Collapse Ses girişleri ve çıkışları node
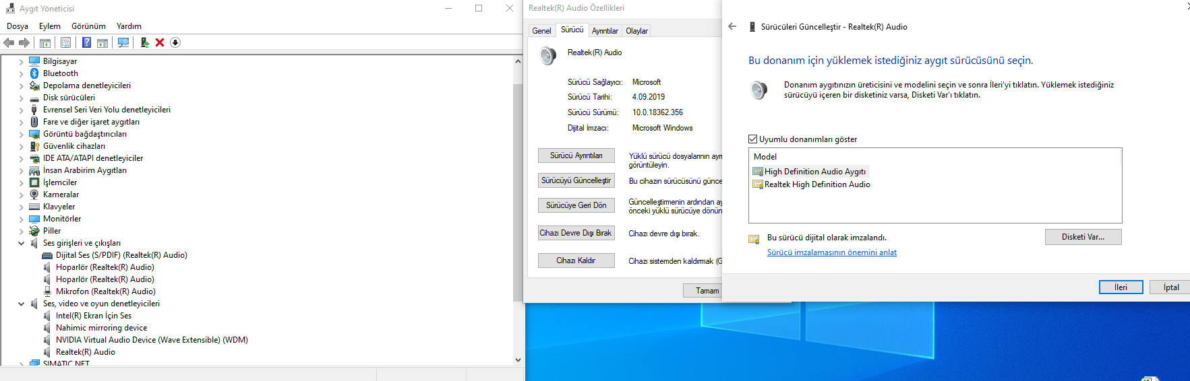The width and height of the screenshot is (1190, 381). tap(21, 243)
